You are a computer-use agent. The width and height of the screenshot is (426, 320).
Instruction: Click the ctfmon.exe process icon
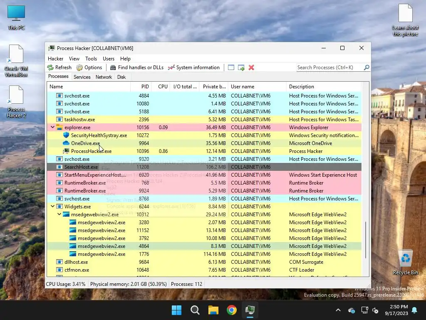click(59, 270)
